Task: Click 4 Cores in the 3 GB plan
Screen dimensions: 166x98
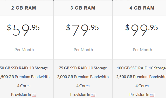Action: (83, 86)
